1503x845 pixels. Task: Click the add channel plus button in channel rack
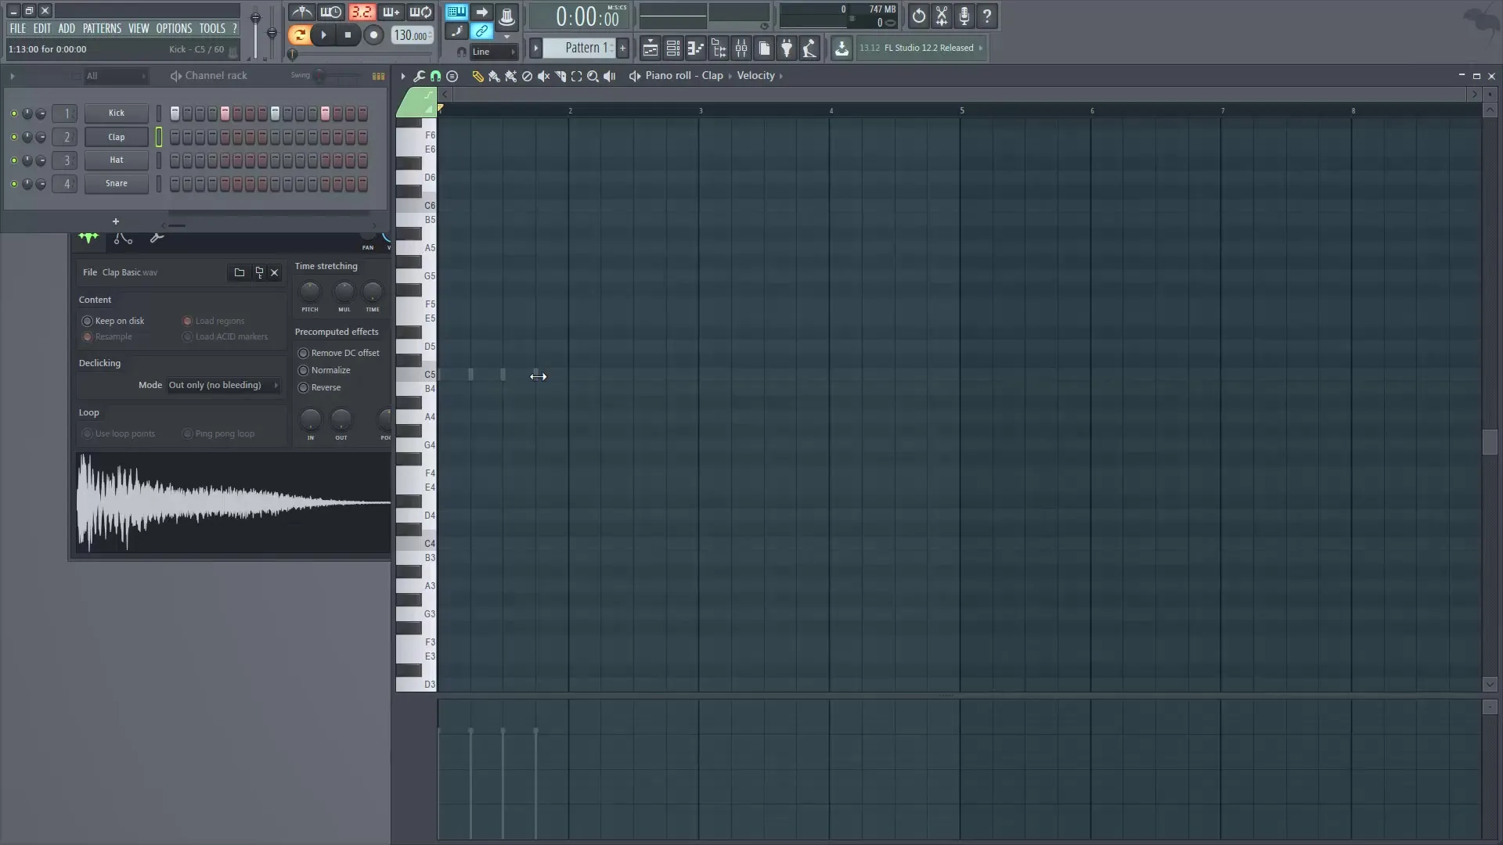pos(115,221)
